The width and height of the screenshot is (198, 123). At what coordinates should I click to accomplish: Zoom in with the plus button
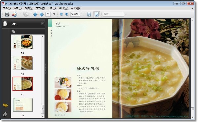67,14
